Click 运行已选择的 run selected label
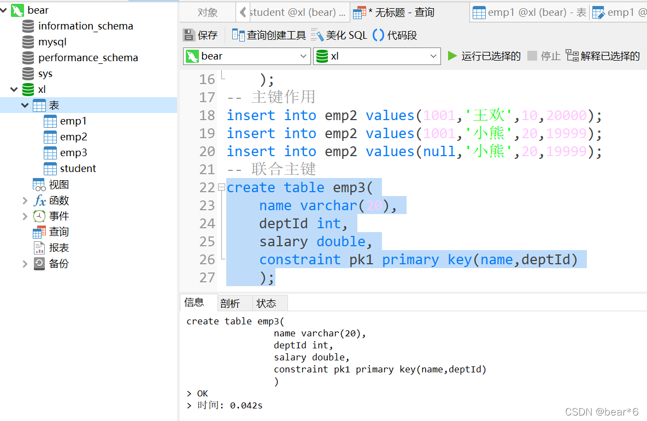 [491, 56]
